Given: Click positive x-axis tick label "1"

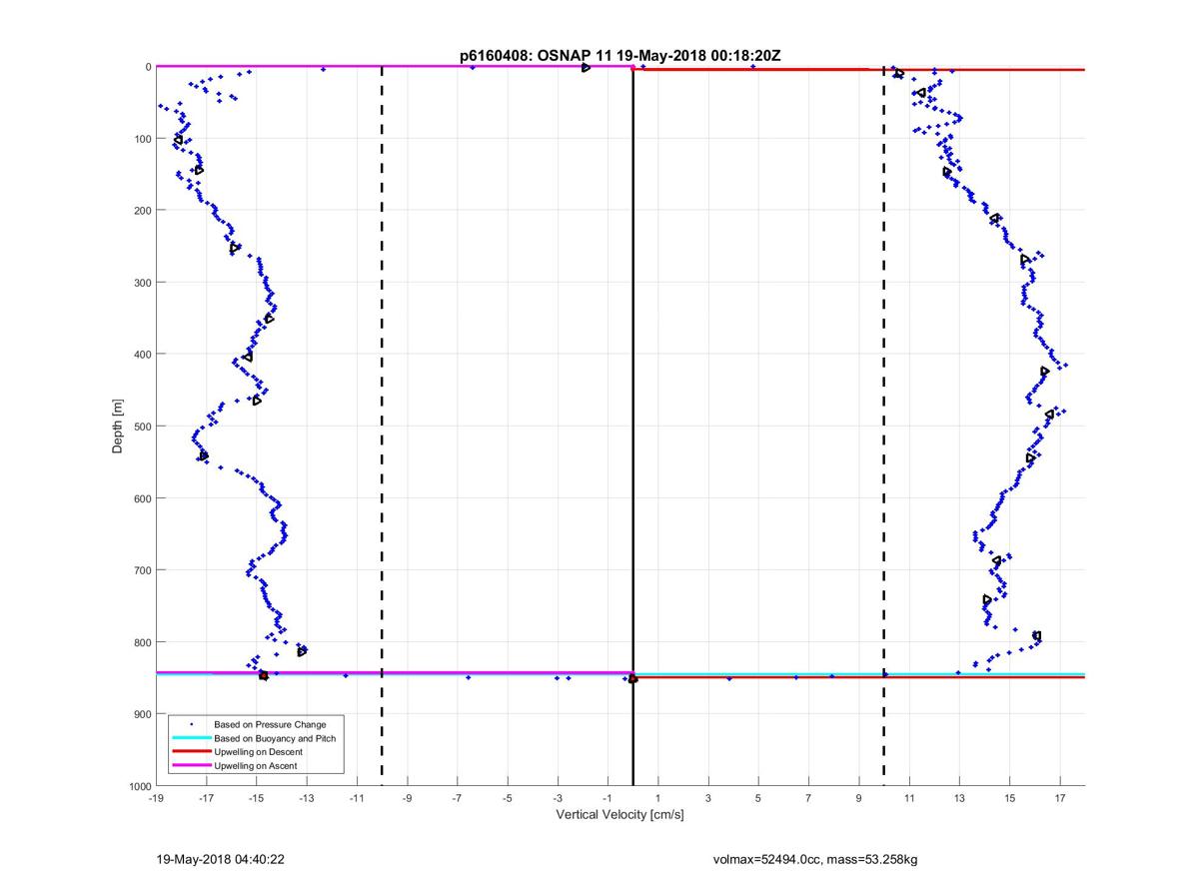Looking at the screenshot, I should [x=657, y=798].
